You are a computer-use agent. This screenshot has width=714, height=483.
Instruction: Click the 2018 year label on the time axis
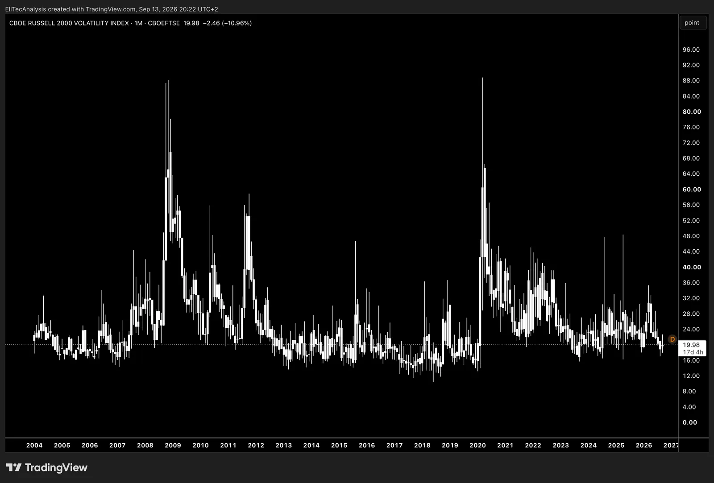[x=422, y=445]
